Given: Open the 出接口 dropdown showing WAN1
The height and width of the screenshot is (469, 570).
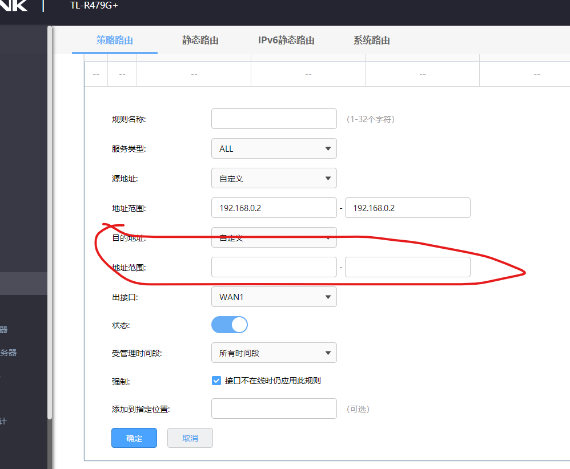Looking at the screenshot, I should (274, 297).
